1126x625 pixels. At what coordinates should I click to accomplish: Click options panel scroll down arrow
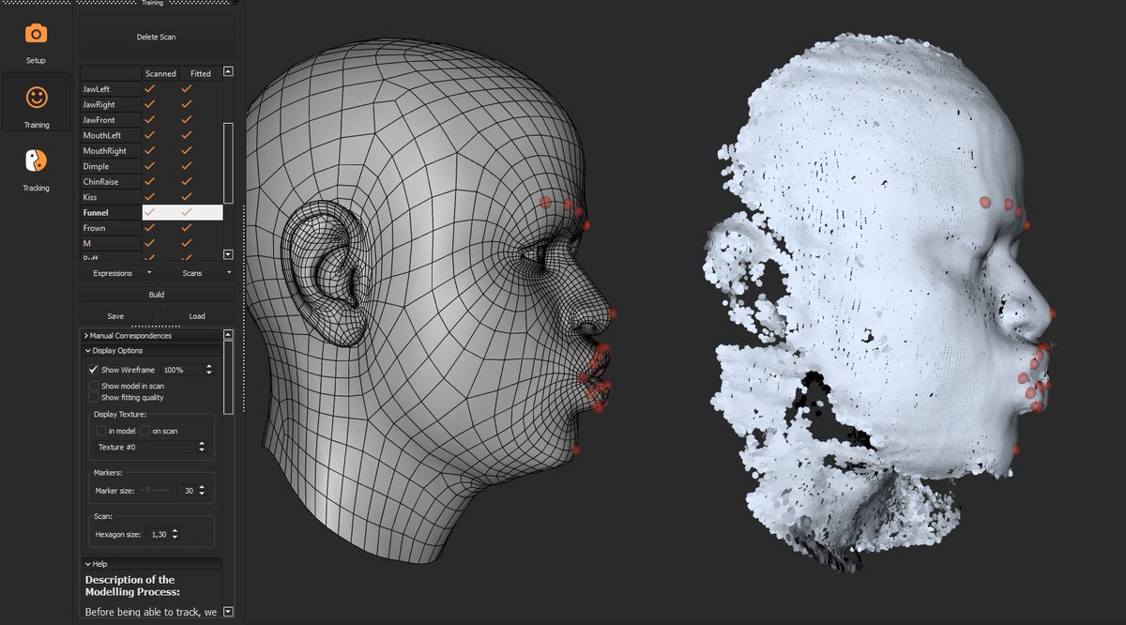coord(228,612)
